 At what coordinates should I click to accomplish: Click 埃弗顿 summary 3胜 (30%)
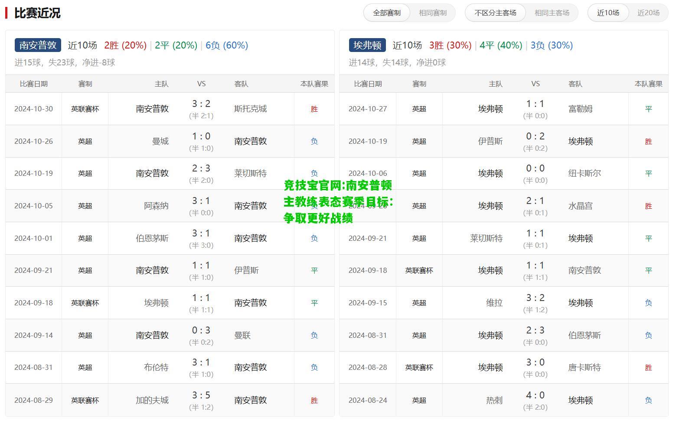coord(451,45)
